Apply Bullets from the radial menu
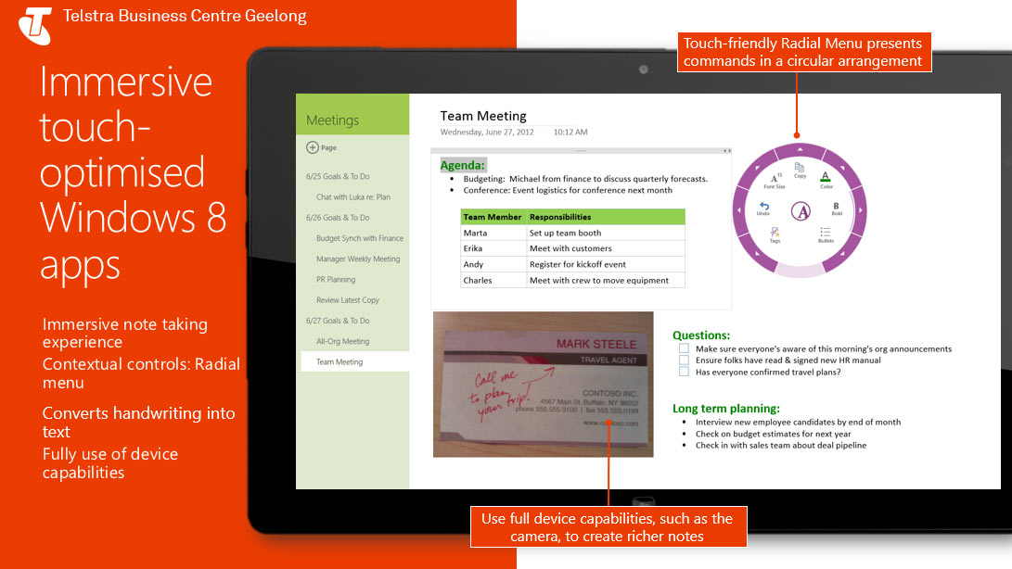Screen dimensions: 1012x569 (x=826, y=234)
